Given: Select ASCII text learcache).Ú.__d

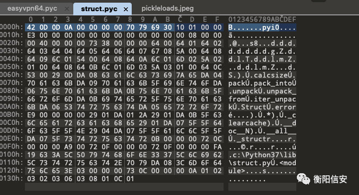Looking at the screenshot, I should coord(262,123).
